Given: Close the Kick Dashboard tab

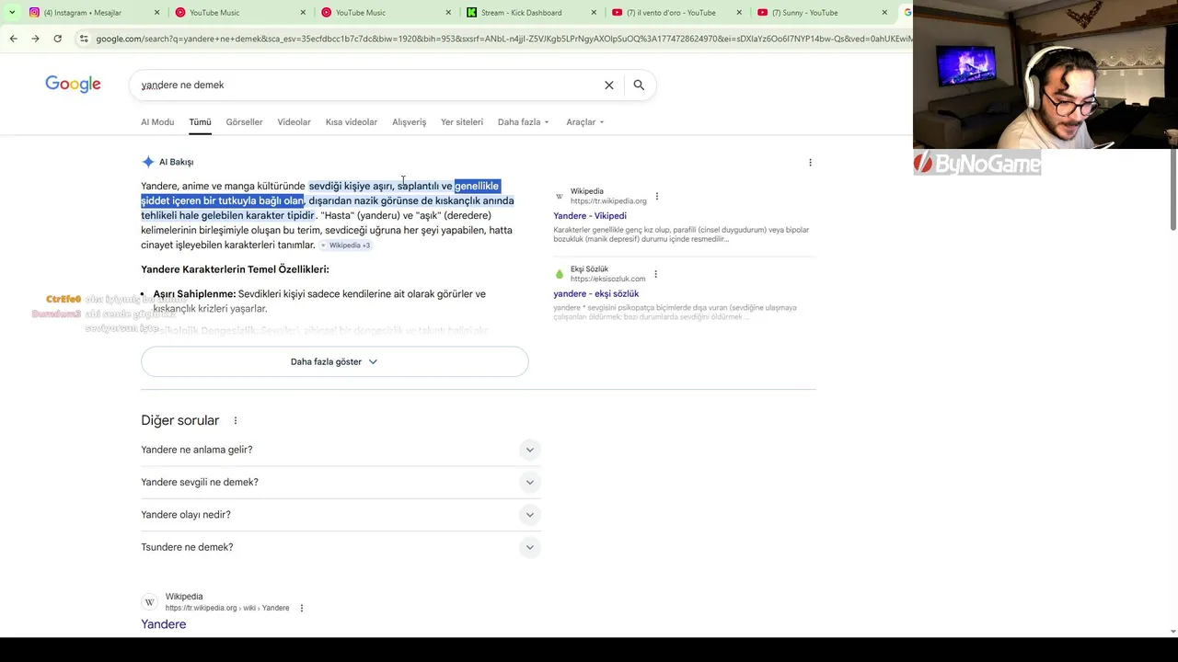Looking at the screenshot, I should 594,13.
